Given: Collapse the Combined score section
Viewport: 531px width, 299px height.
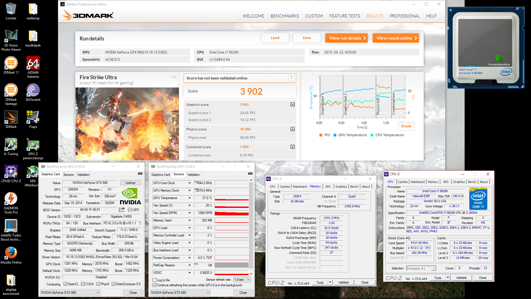Looking at the screenshot, I should (x=293, y=147).
